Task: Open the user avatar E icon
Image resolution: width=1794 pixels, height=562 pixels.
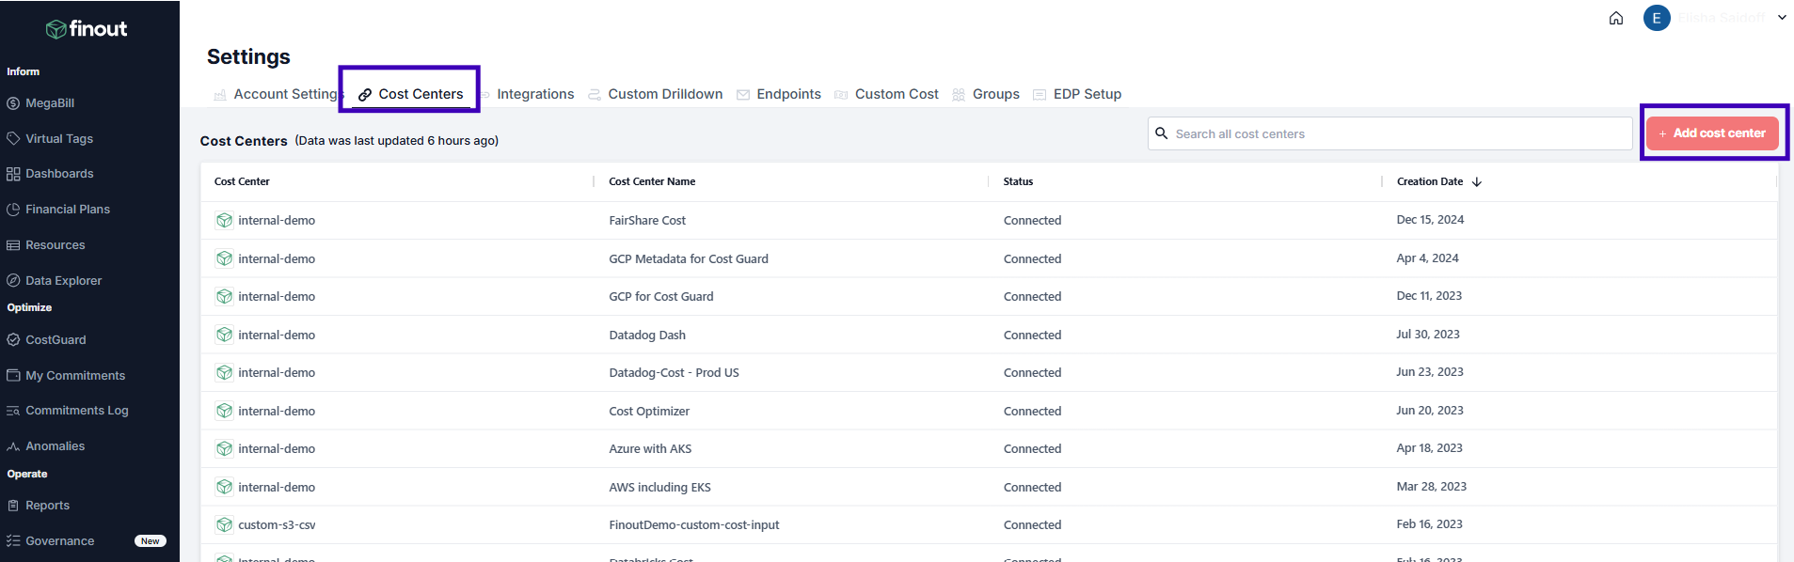Action: [1656, 18]
